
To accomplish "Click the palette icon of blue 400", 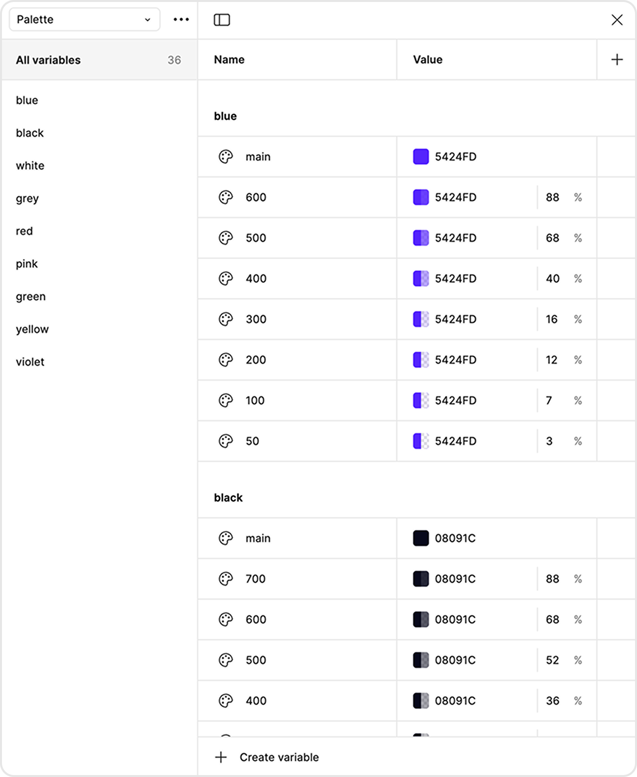I will tap(226, 278).
